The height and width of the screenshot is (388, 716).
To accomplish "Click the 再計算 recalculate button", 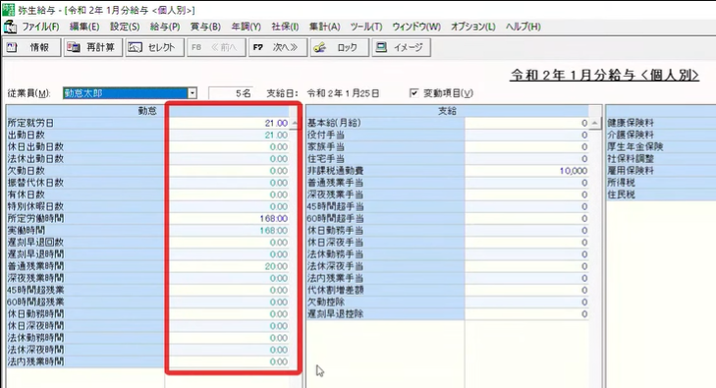I will coord(93,47).
